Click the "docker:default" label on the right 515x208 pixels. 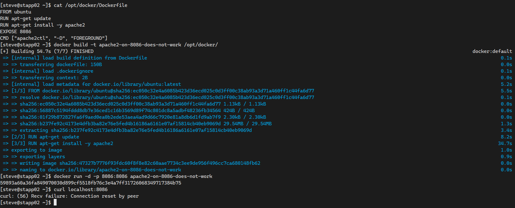(x=492, y=51)
